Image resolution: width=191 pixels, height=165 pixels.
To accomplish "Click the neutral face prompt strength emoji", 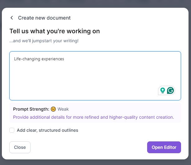I will point(53,109).
